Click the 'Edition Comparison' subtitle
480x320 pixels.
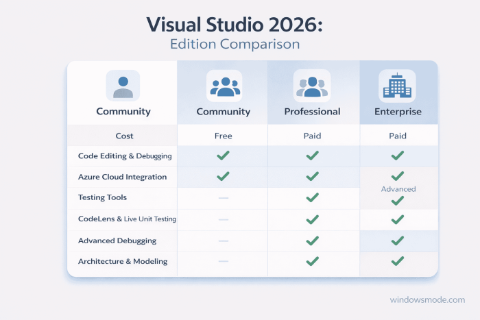click(x=235, y=44)
